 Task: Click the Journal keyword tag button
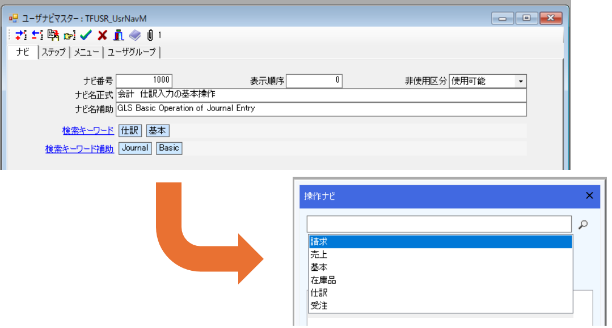pyautogui.click(x=135, y=148)
